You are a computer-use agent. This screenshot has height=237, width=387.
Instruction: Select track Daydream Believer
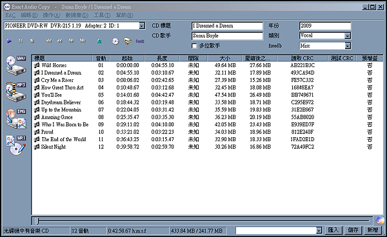tap(61, 102)
